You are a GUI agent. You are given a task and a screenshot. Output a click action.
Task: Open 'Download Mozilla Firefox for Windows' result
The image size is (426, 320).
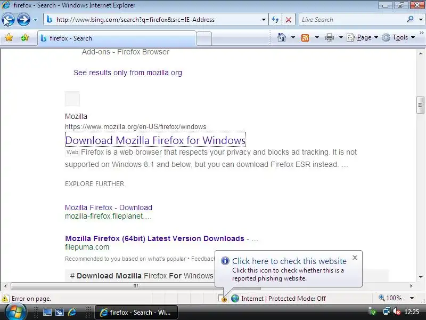(155, 140)
